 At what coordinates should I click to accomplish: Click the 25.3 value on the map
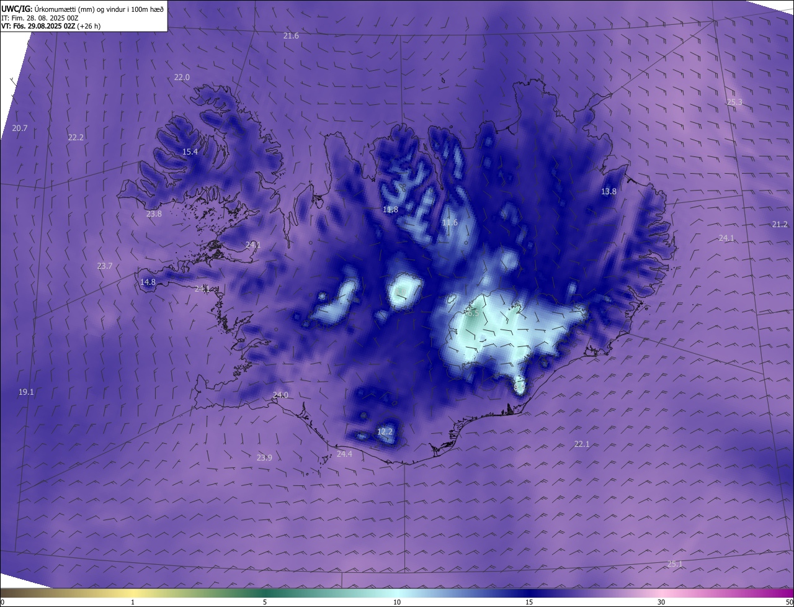(734, 102)
